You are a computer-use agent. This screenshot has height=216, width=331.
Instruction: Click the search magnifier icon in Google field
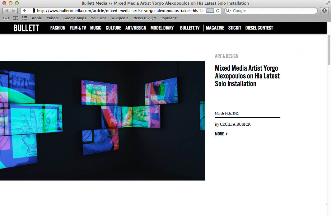pyautogui.click(x=228, y=11)
